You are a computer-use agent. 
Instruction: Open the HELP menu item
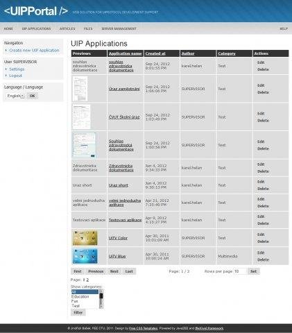point(284,28)
